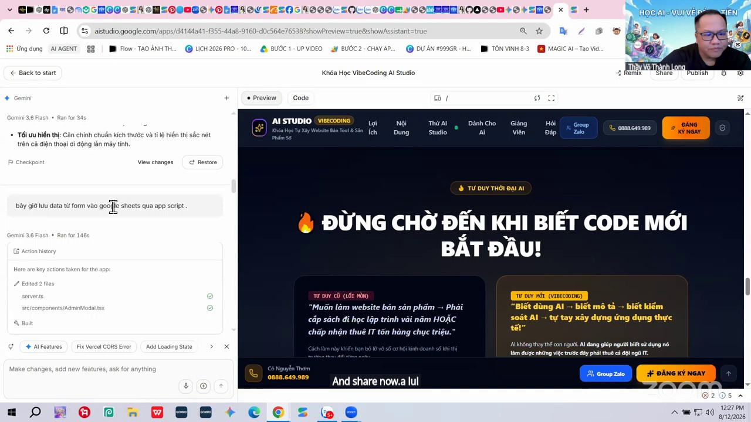Click the Restore button

tap(203, 162)
